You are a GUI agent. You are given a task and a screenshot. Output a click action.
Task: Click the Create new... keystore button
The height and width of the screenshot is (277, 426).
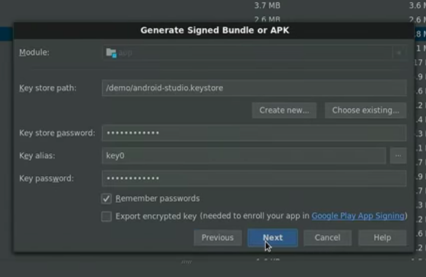click(284, 110)
